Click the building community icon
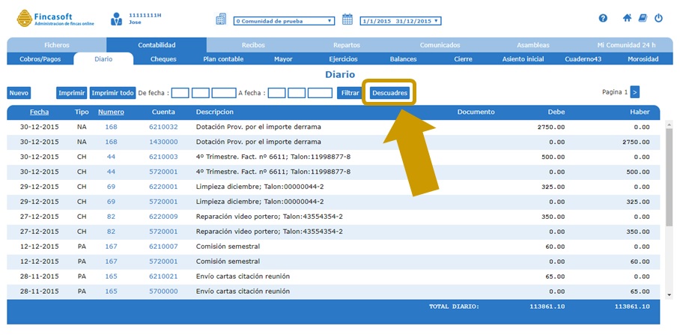This screenshot has height=335, width=680. [x=221, y=19]
